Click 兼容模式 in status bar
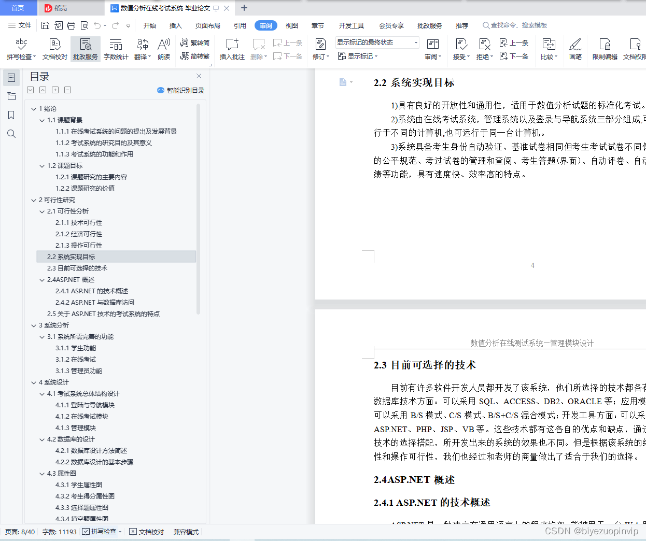646x541 pixels. coord(186,532)
